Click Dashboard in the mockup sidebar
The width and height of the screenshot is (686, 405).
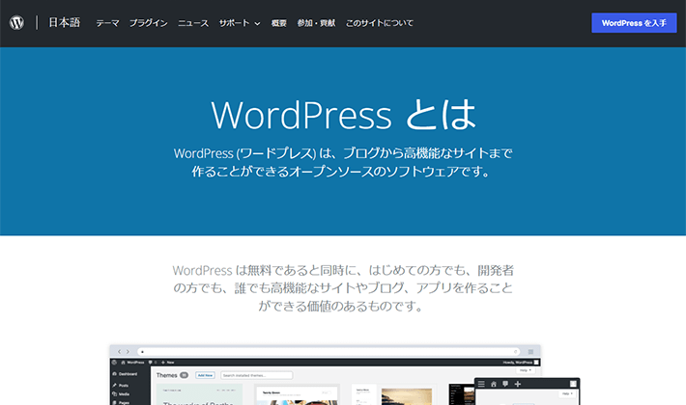125,374
